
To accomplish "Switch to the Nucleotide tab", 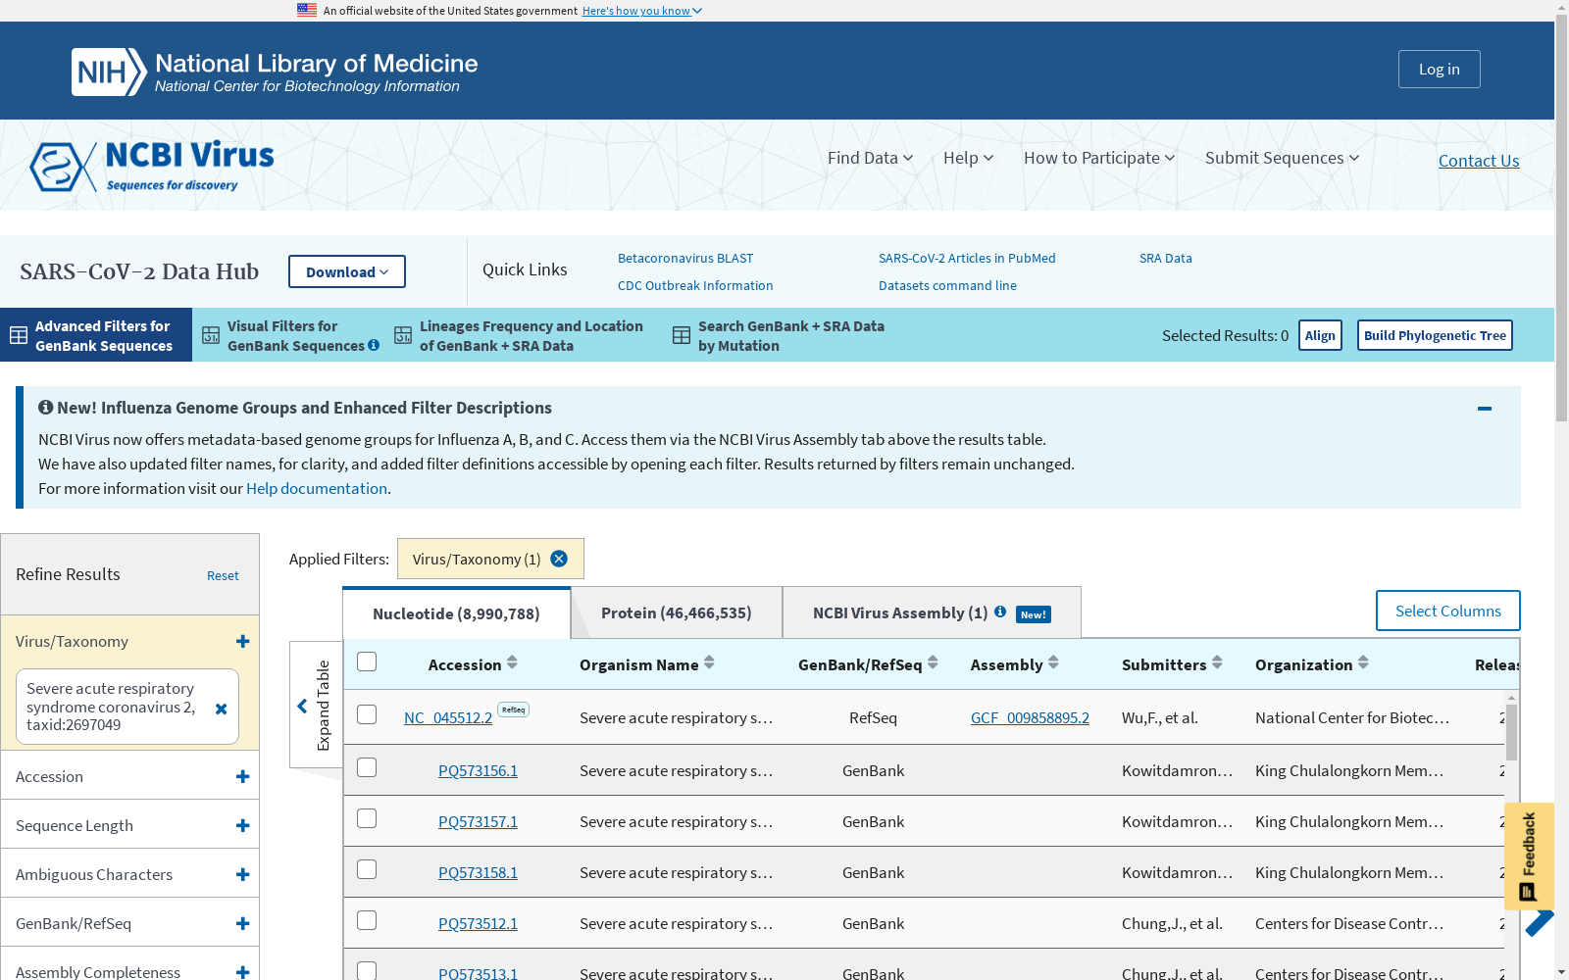I will (456, 613).
